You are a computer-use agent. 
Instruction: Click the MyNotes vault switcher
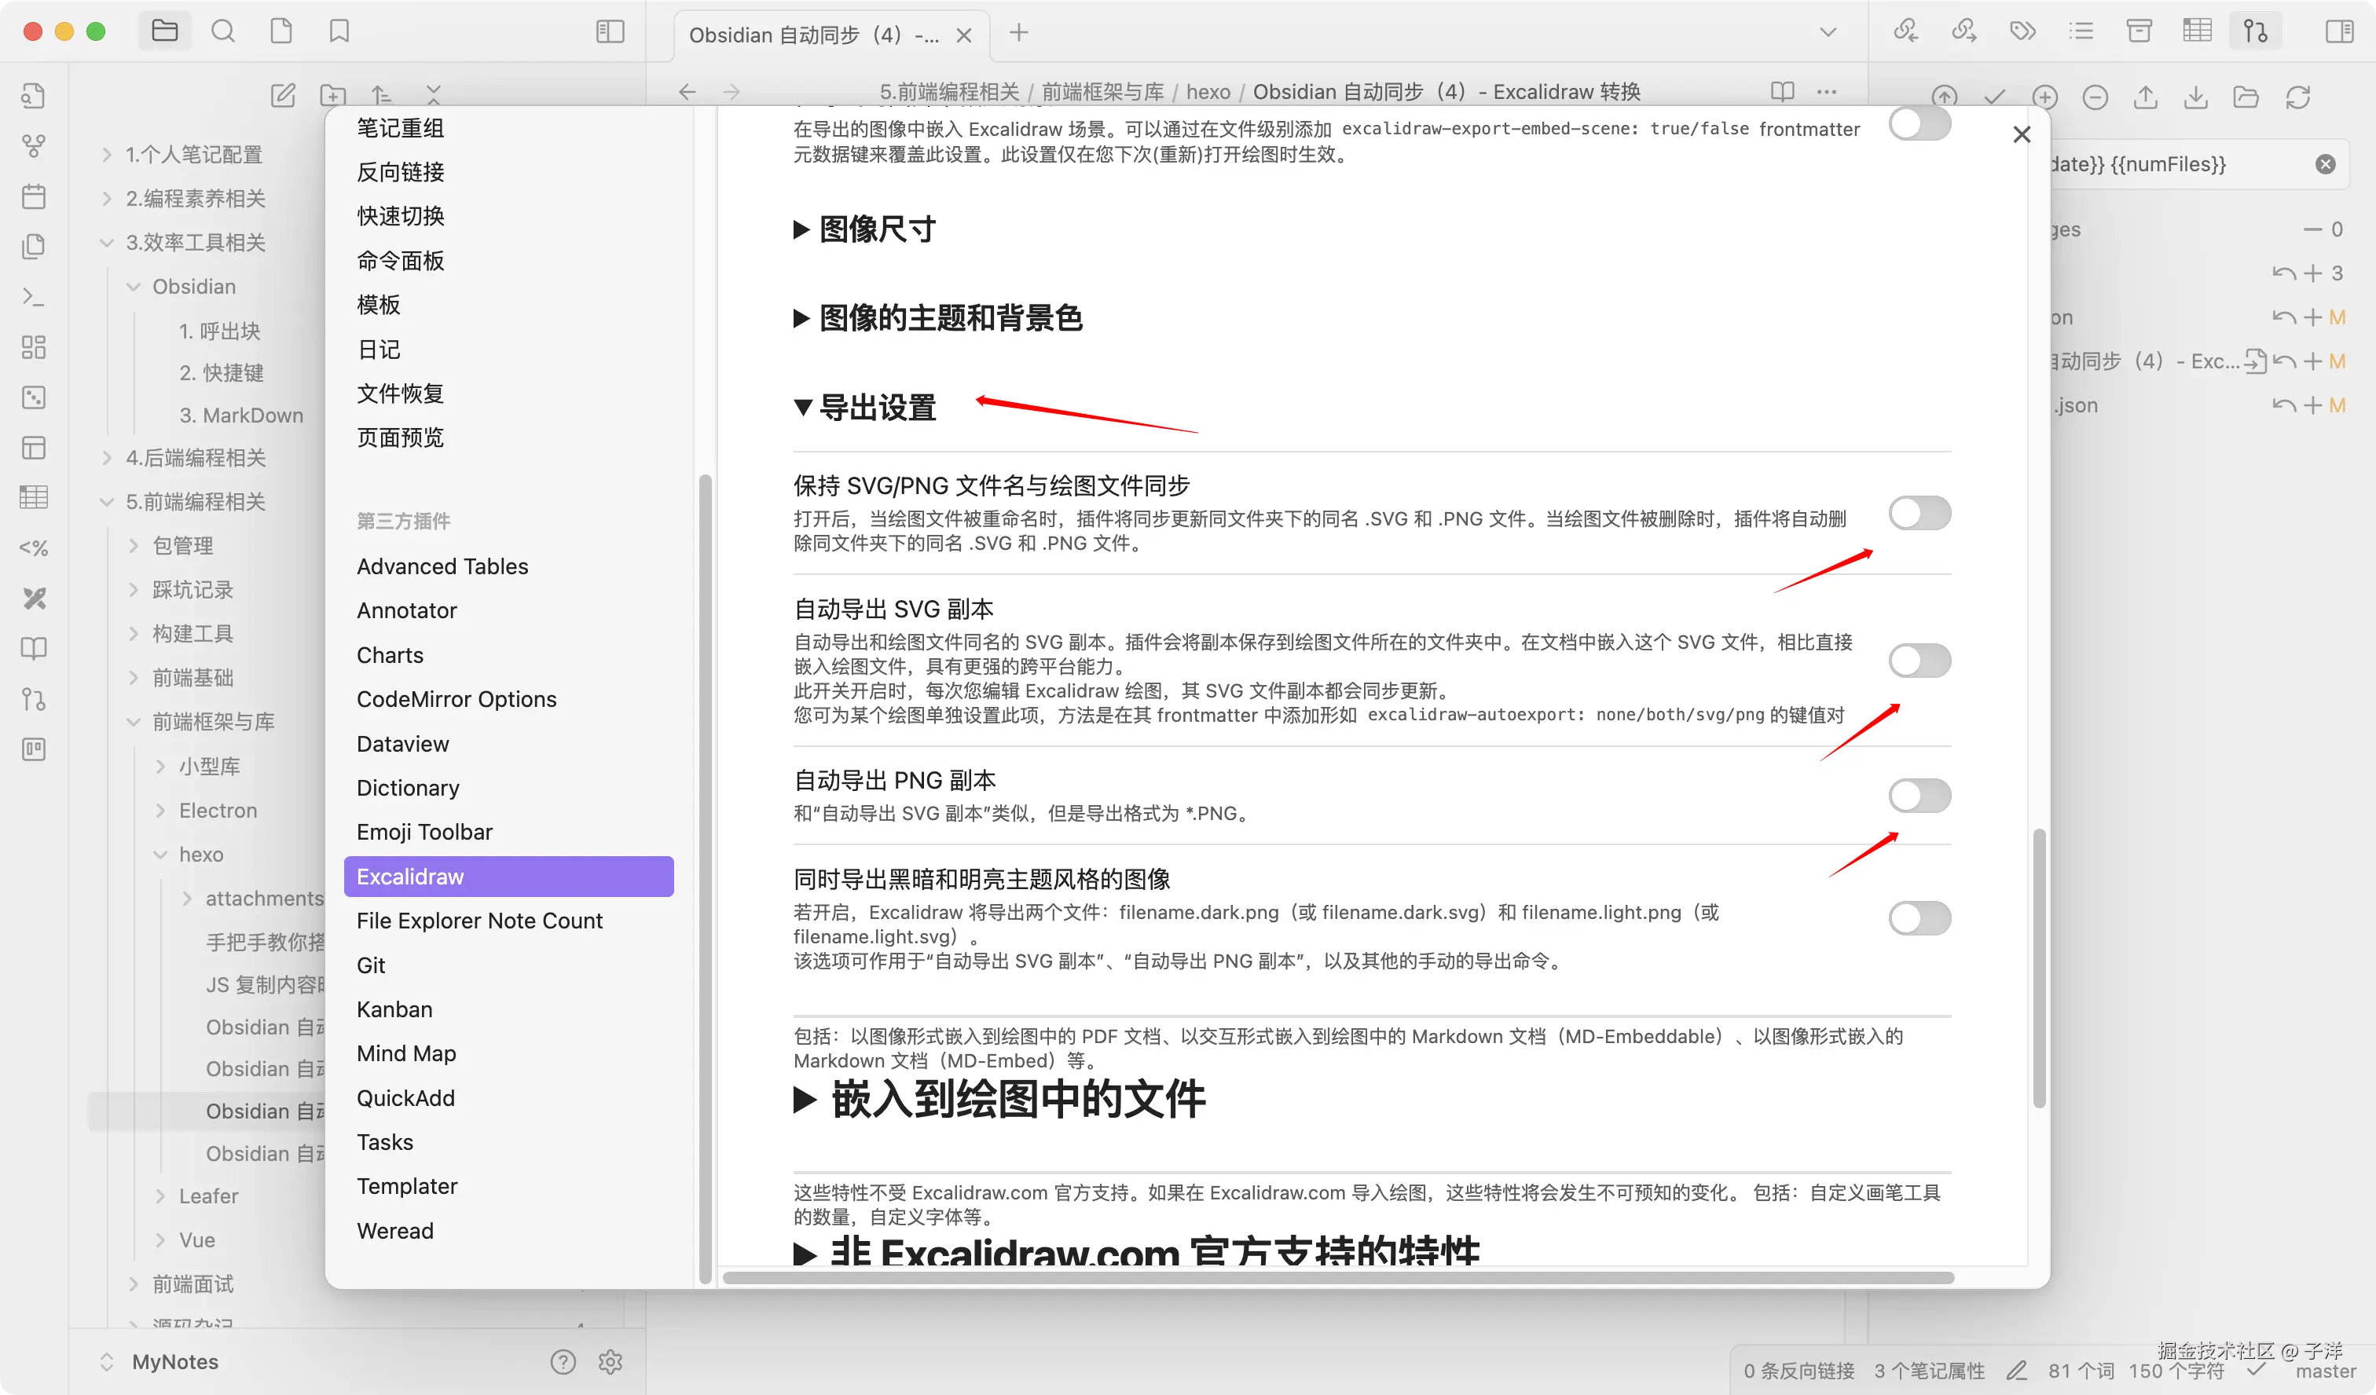(174, 1361)
